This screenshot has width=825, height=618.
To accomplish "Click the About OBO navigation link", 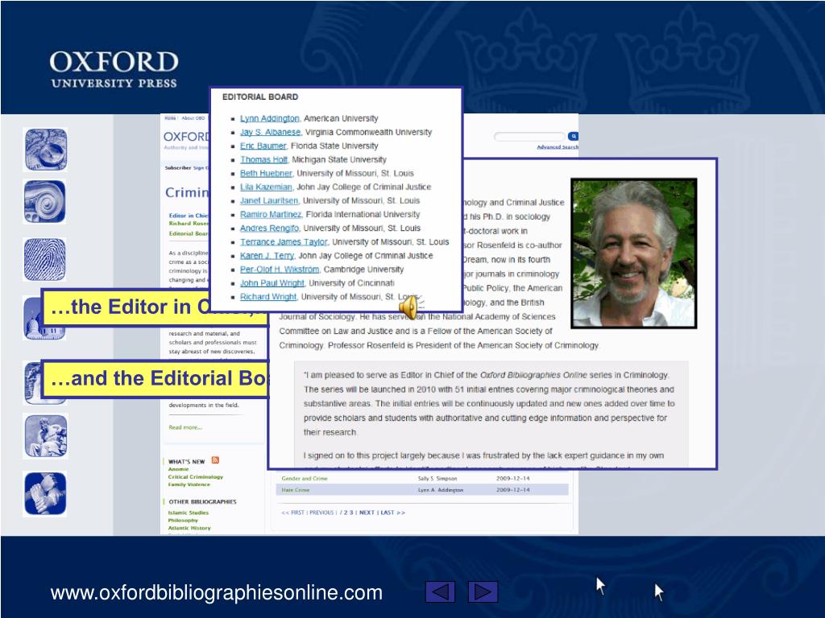I will [x=193, y=118].
